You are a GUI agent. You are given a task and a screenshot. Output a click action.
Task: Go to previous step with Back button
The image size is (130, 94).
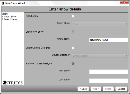point(83,89)
